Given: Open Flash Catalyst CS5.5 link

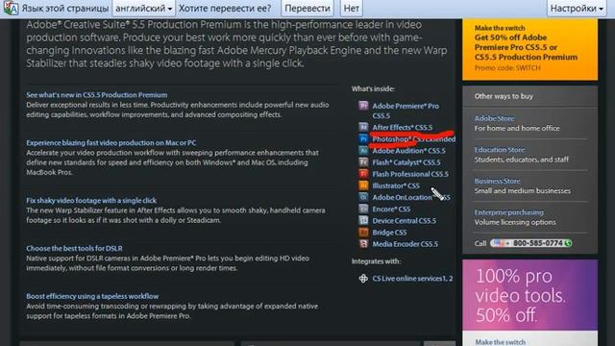Looking at the screenshot, I should (x=406, y=162).
